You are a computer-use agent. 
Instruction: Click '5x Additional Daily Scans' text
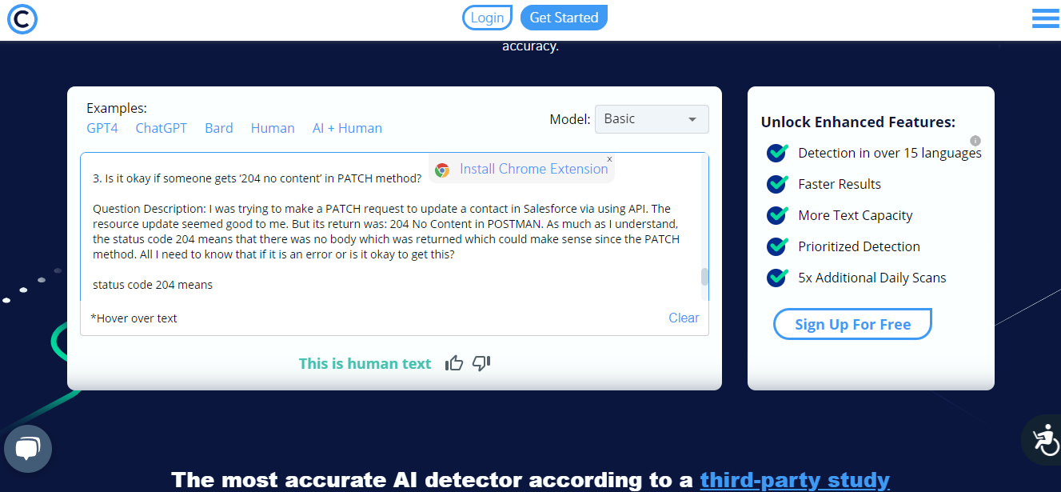(x=872, y=278)
